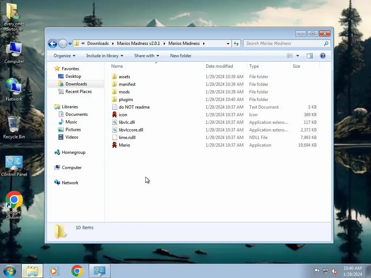Open the view options dropdown arrow

click(x=298, y=56)
